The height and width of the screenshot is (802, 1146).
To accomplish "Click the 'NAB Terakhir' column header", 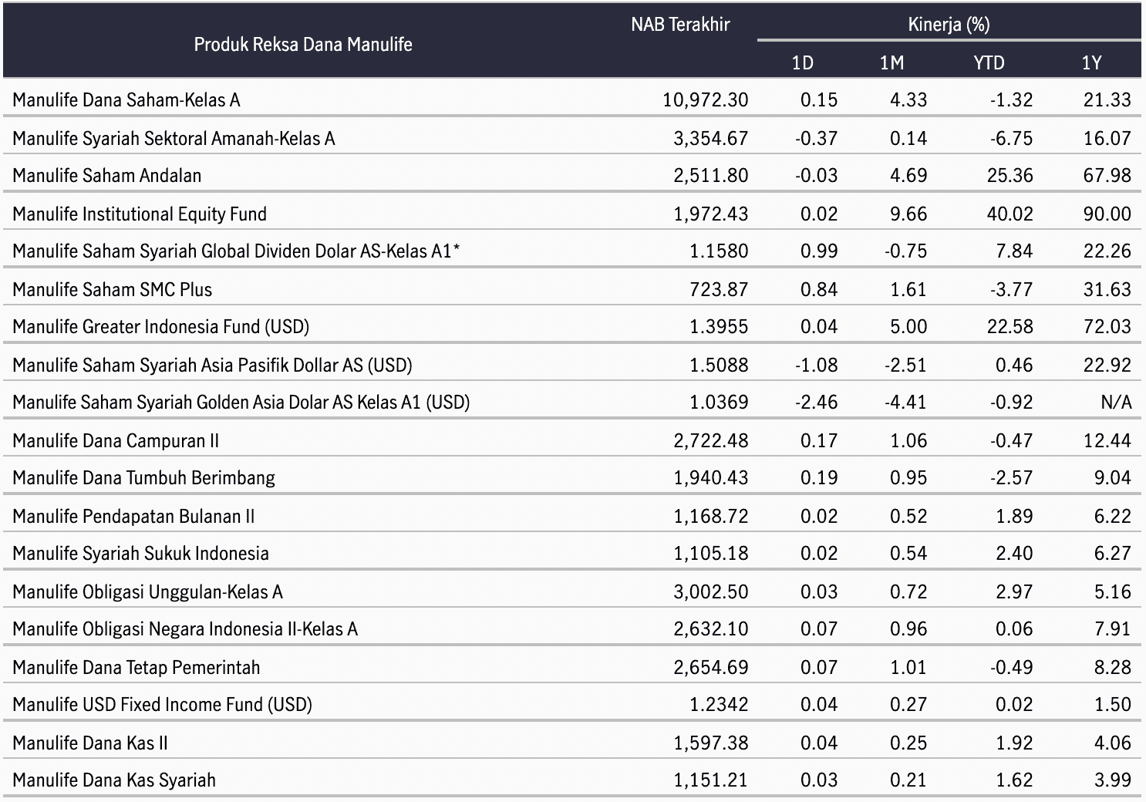I will tap(680, 24).
